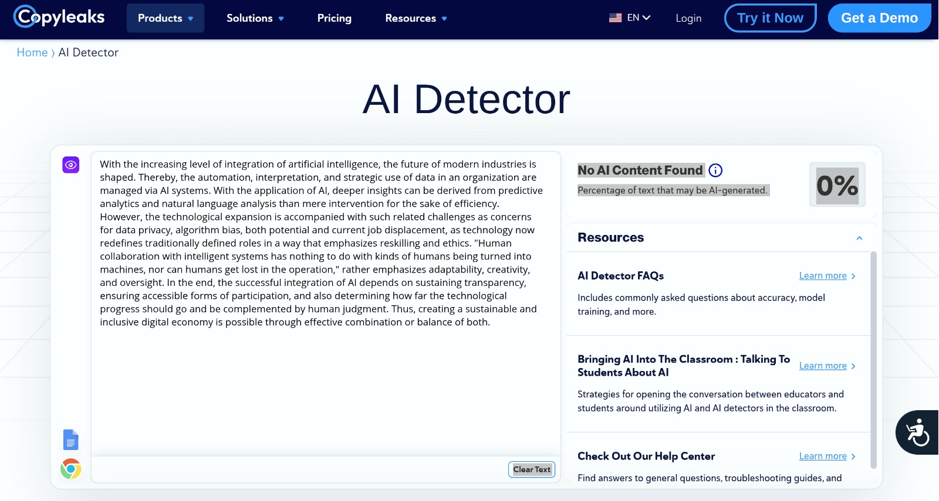Viewport: 939px width, 501px height.
Task: Expand the Solutions dropdown menu
Action: (x=255, y=18)
